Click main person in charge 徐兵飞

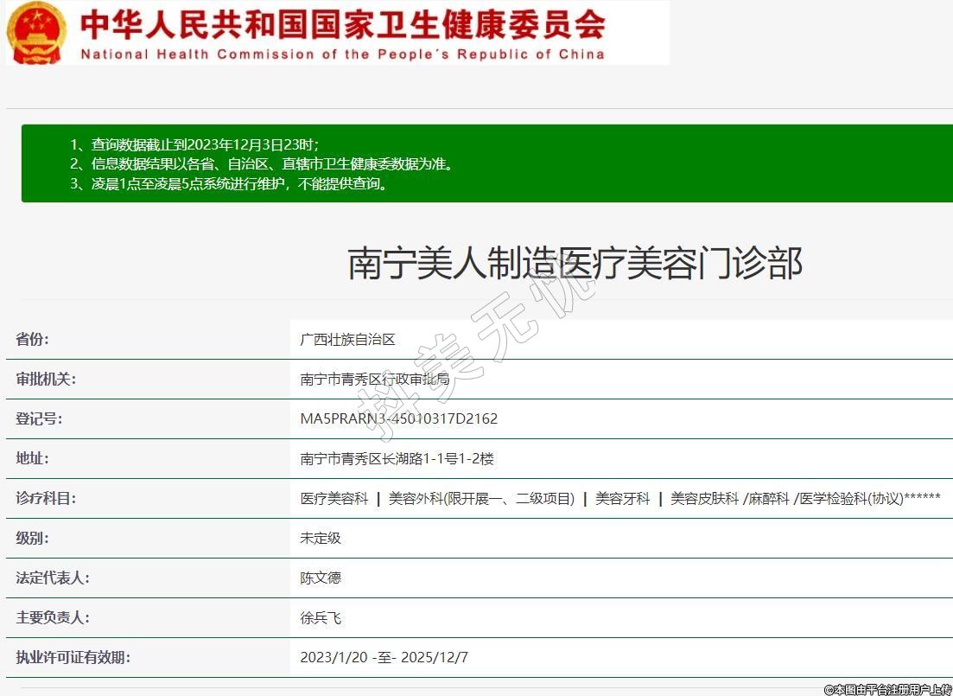(321, 617)
